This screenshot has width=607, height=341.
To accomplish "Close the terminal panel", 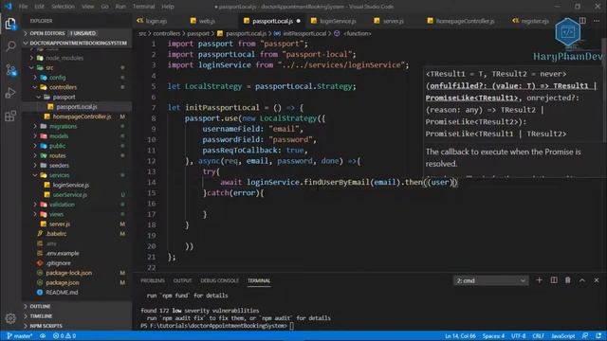I will click(597, 280).
